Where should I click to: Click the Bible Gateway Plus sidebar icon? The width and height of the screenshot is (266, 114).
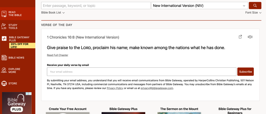click(x=4, y=39)
